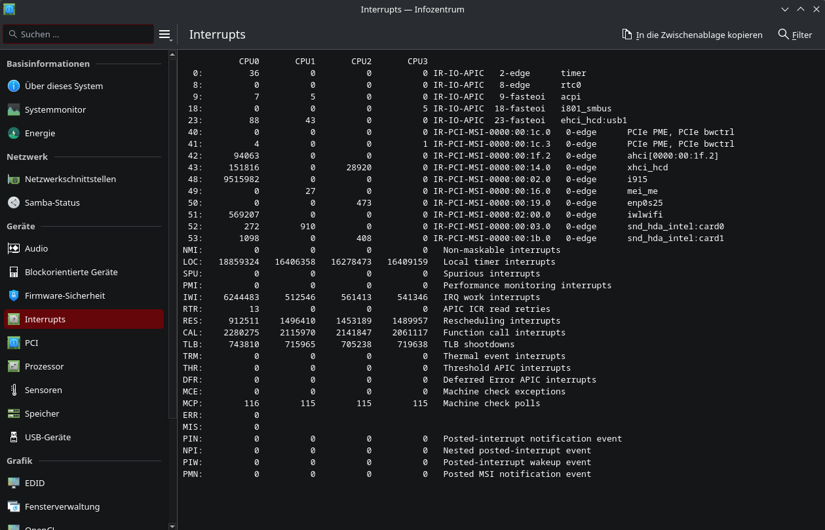825x530 pixels.
Task: Open Über dieses System page
Action: pos(84,86)
